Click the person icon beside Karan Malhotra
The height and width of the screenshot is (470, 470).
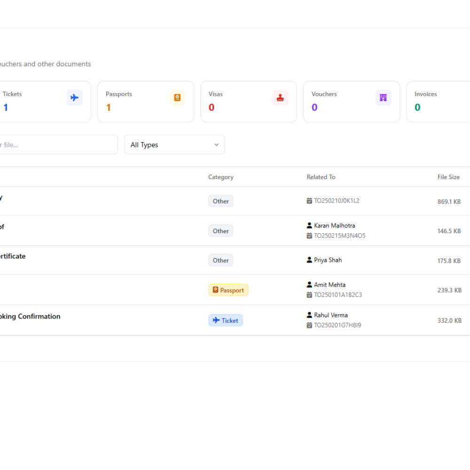pos(309,225)
